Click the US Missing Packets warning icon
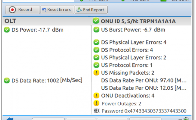 tap(96, 73)
